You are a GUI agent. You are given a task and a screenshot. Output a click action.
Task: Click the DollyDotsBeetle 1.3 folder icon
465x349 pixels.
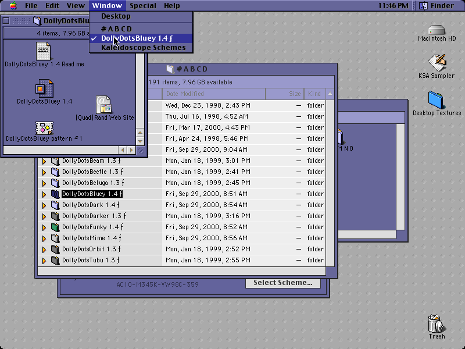tap(55, 172)
